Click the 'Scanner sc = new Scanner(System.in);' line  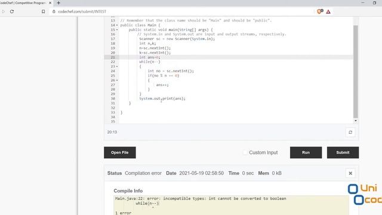tap(177, 39)
